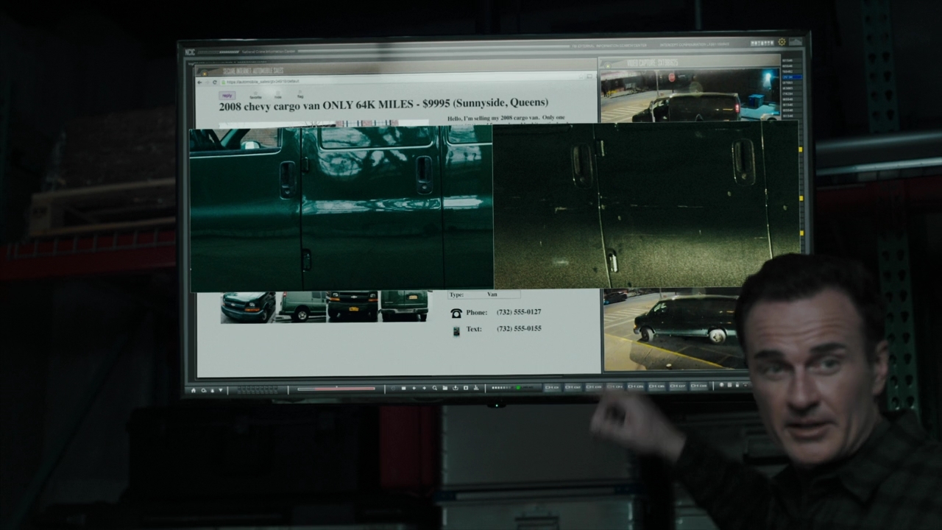
Task: Click the text number (732) 555-0155
Action: pyautogui.click(x=519, y=328)
